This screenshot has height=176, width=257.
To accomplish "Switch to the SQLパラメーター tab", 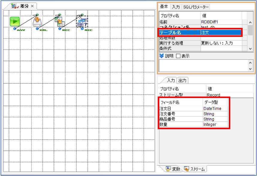I will (196, 7).
